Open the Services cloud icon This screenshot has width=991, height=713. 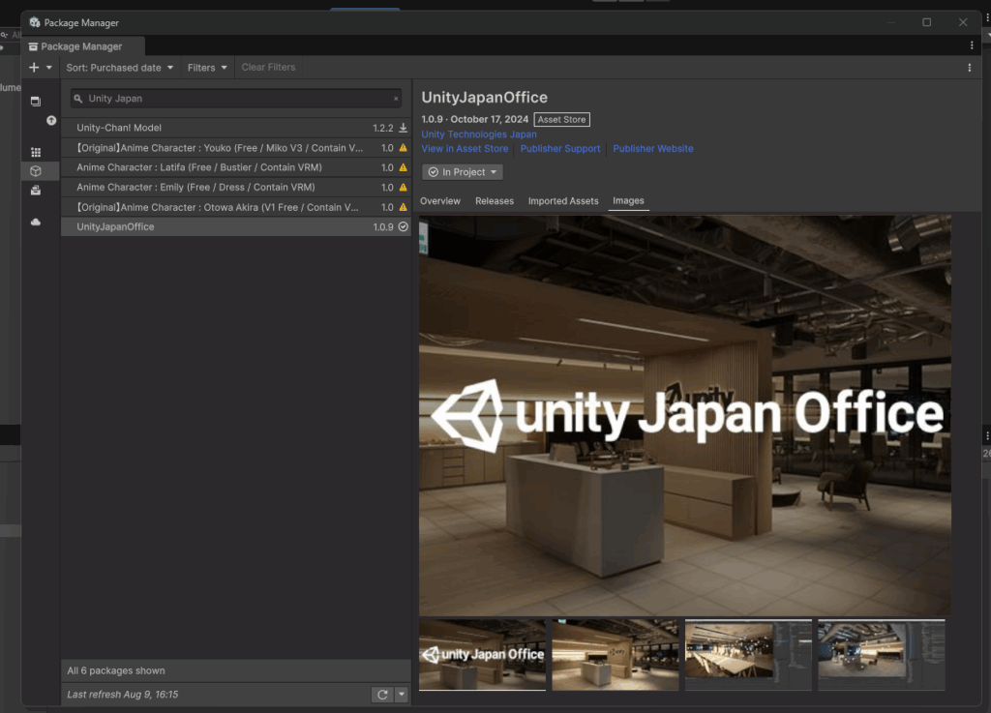[x=36, y=222]
